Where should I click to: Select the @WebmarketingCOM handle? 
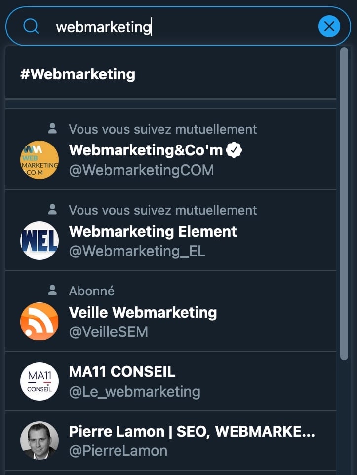(x=141, y=170)
